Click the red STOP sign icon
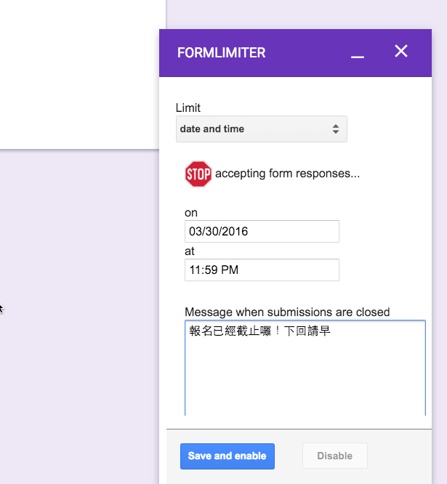The width and height of the screenshot is (447, 484). pos(198,174)
